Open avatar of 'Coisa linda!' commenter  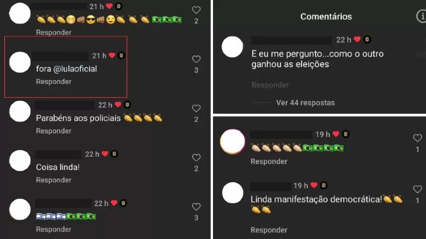click(20, 160)
